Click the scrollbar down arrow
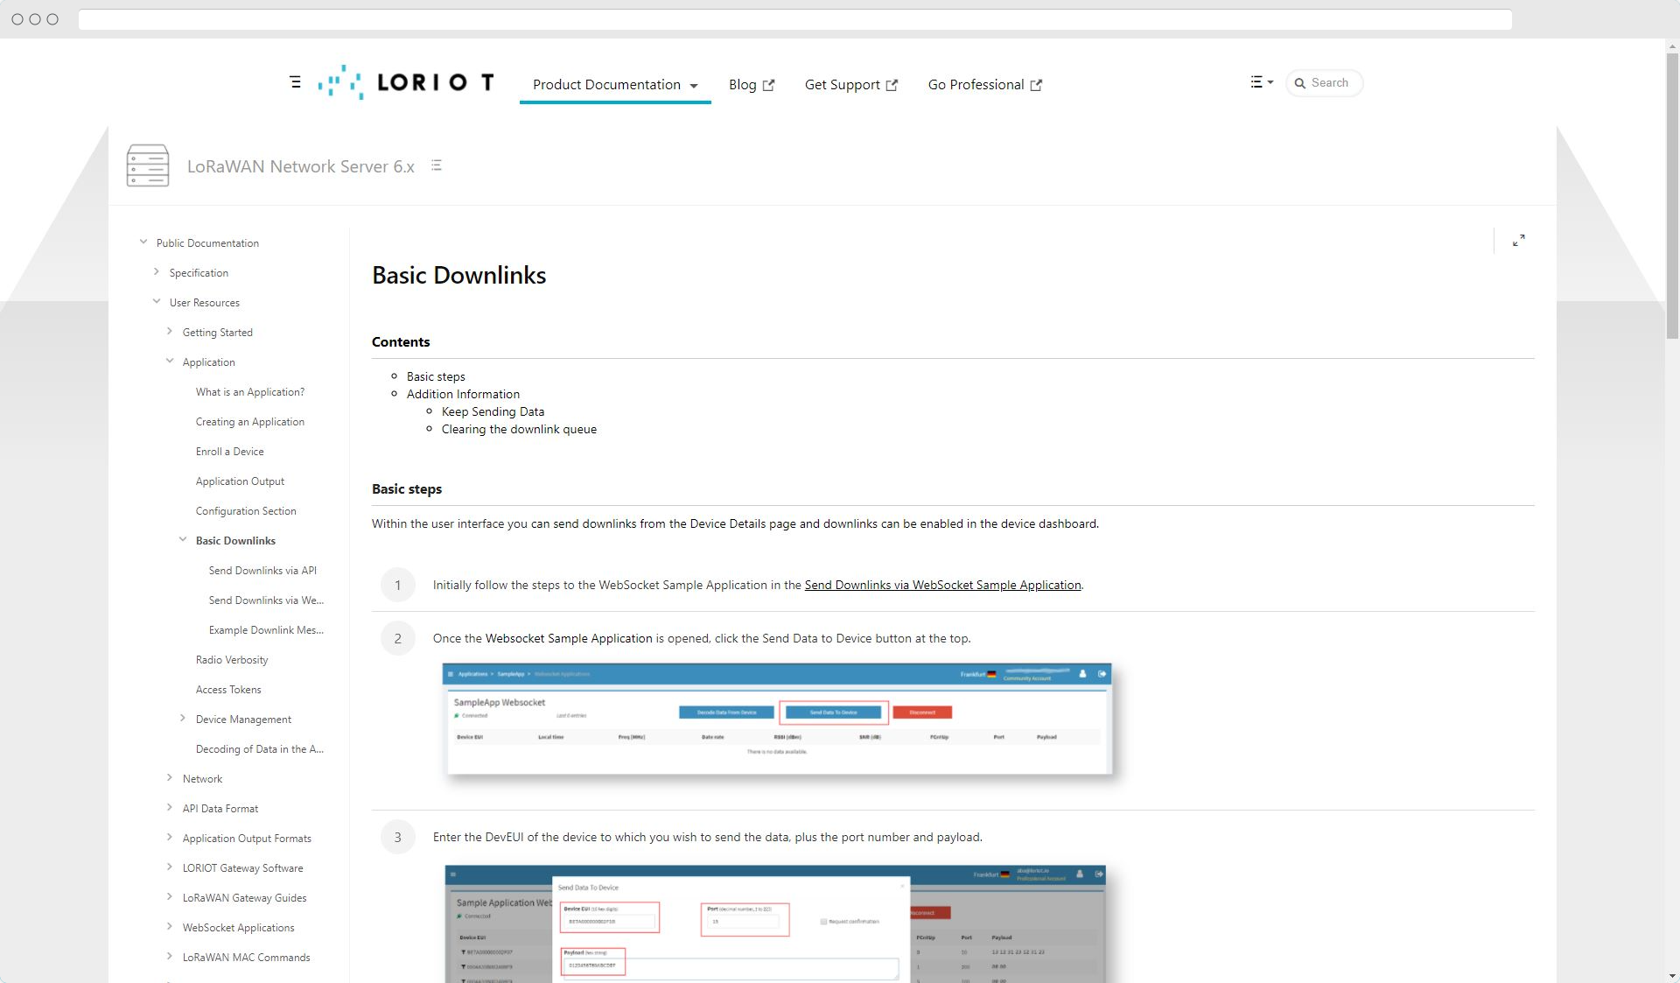 1672,975
